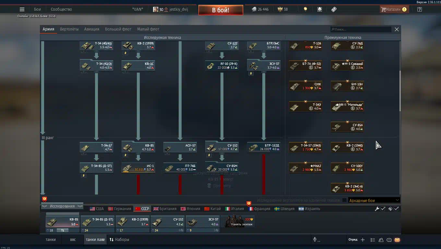Open the contacts people icon
The height and width of the screenshot is (249, 441).
(381, 240)
